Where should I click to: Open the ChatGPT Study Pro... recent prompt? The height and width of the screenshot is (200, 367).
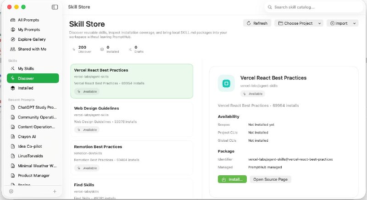(33, 107)
